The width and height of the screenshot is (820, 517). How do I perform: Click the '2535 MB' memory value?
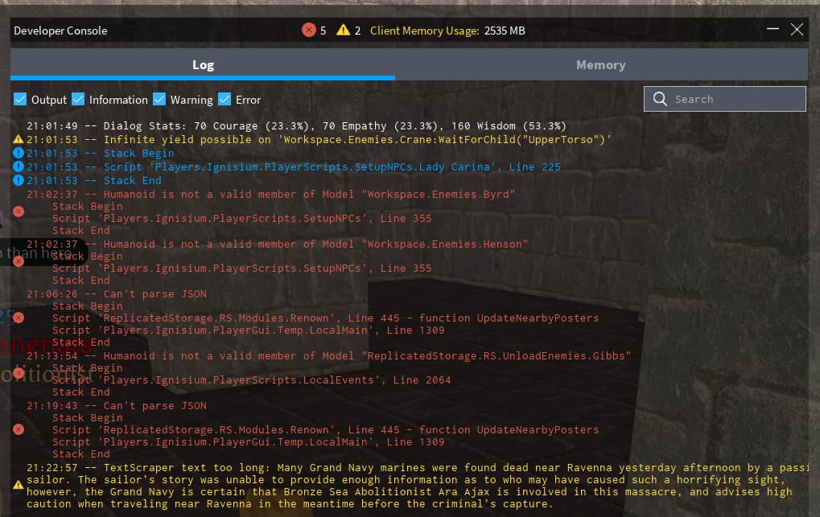point(505,31)
